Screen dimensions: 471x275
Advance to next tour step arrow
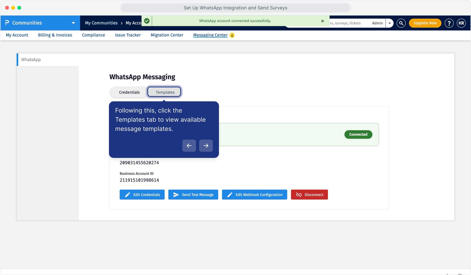click(206, 146)
